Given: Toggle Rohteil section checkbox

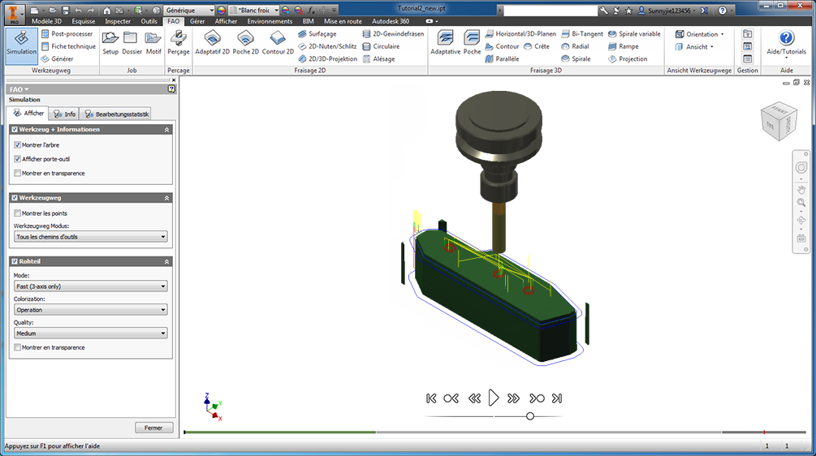Looking at the screenshot, I should coord(15,261).
